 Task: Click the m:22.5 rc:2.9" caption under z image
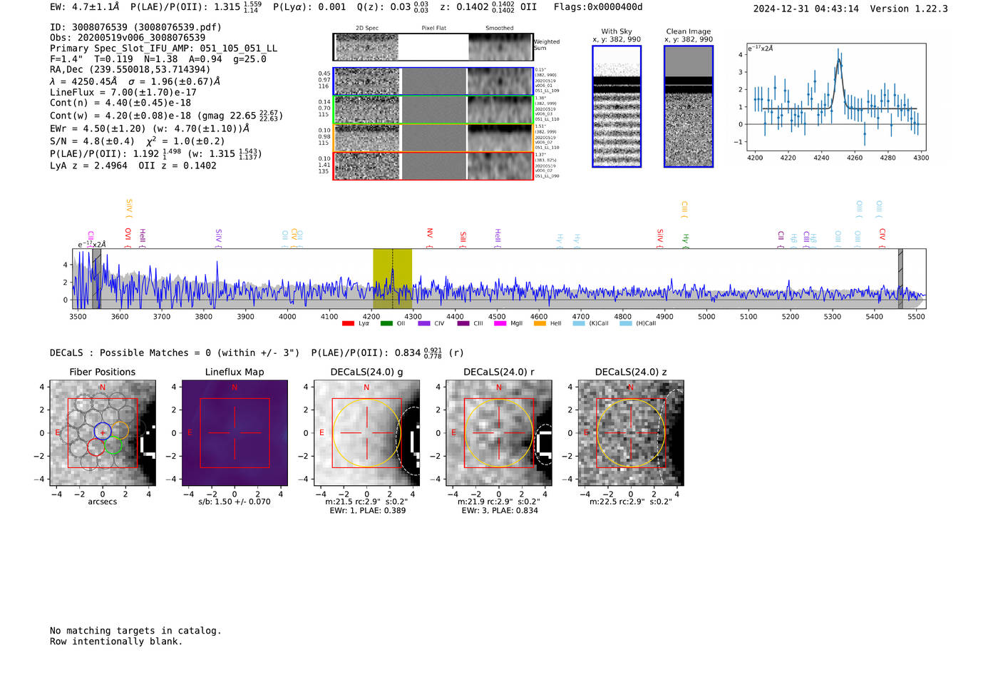(631, 502)
